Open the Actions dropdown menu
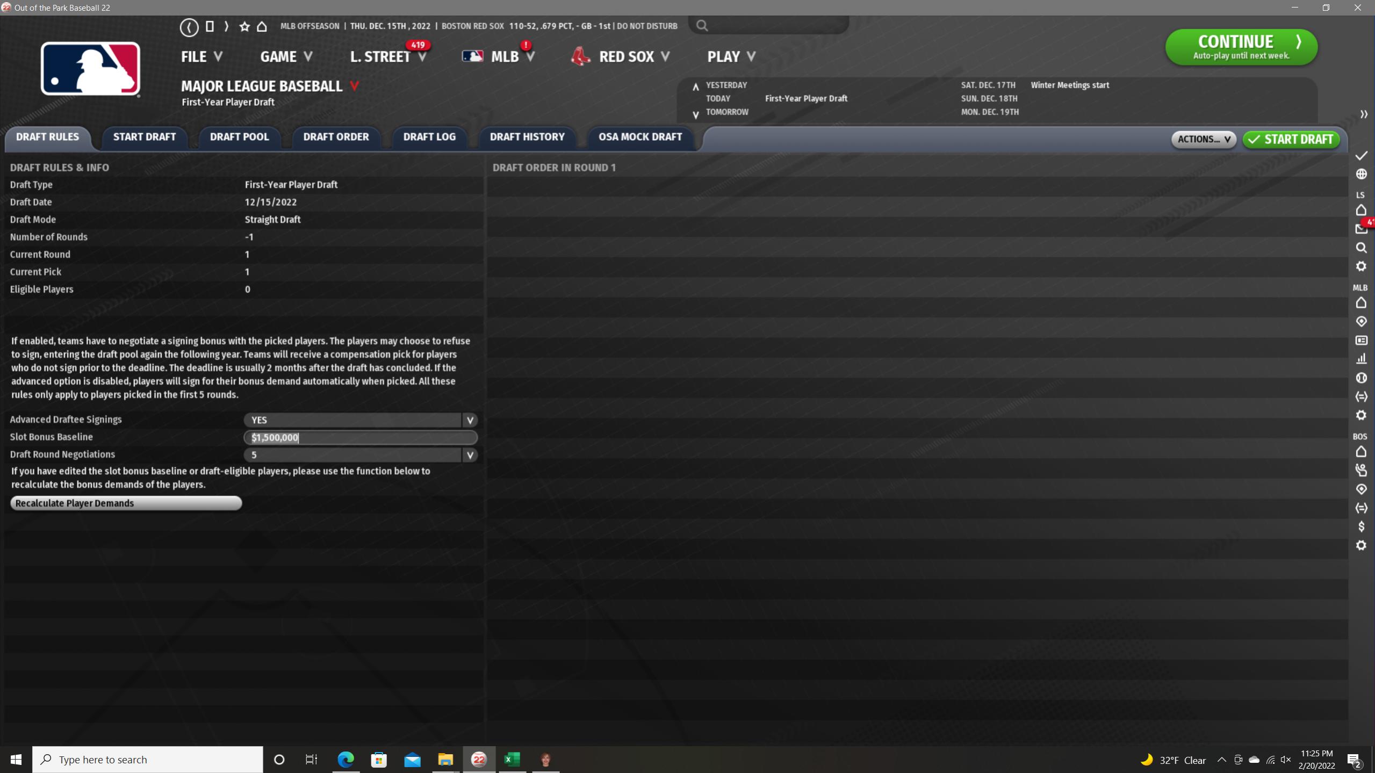This screenshot has height=773, width=1375. tap(1203, 139)
